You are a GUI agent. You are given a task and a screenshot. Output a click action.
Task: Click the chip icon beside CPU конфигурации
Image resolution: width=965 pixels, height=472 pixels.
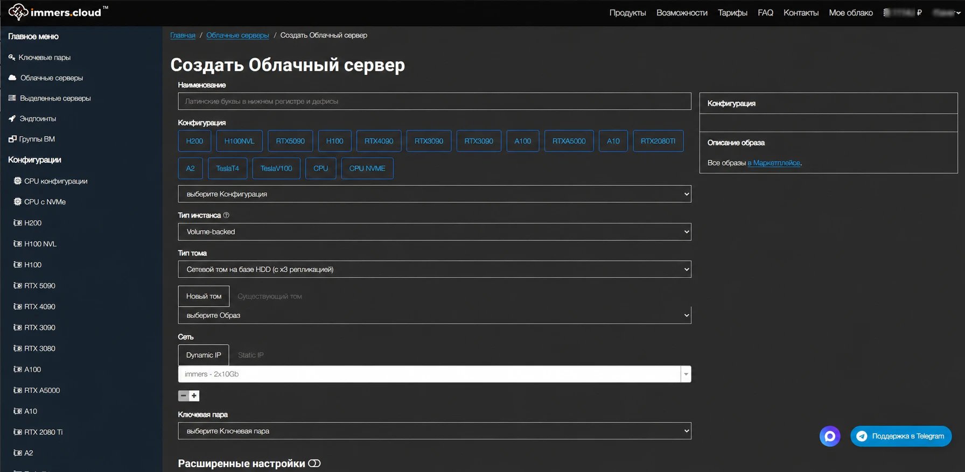pyautogui.click(x=18, y=181)
